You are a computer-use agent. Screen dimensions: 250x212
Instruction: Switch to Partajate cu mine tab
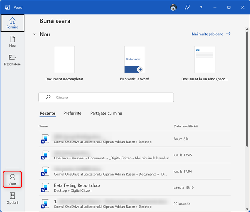(x=106, y=113)
